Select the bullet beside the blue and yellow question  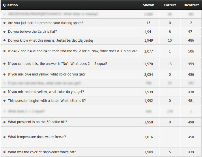tap(4, 74)
